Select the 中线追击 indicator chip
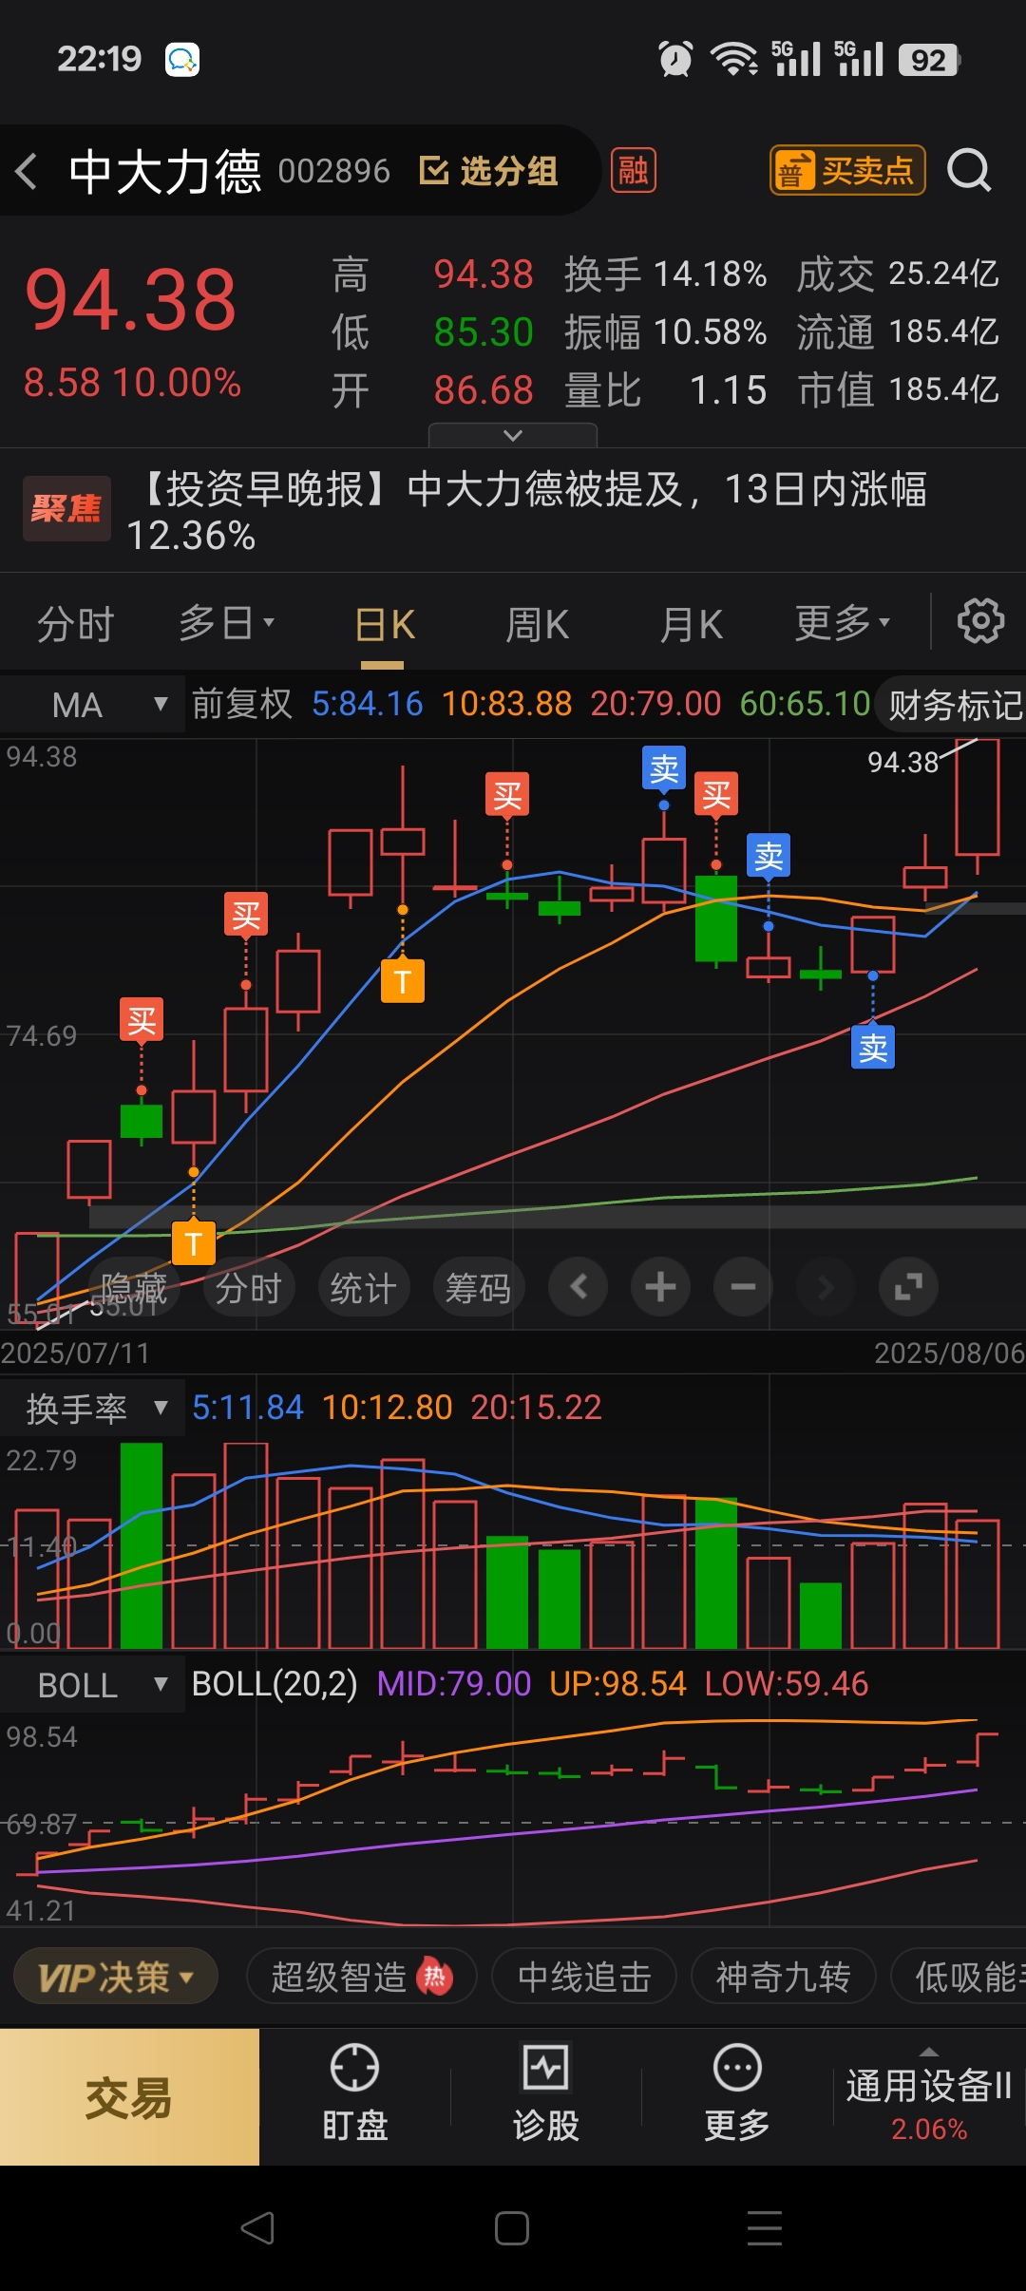The width and height of the screenshot is (1026, 2291). coord(584,1978)
